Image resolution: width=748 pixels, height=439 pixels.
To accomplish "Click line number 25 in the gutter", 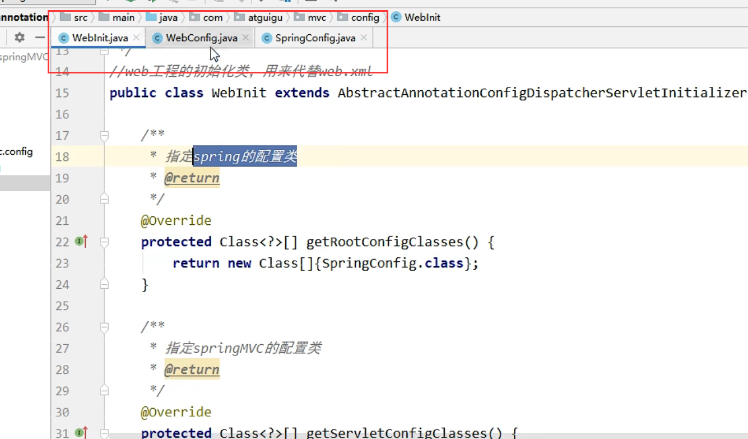I will 62,306.
